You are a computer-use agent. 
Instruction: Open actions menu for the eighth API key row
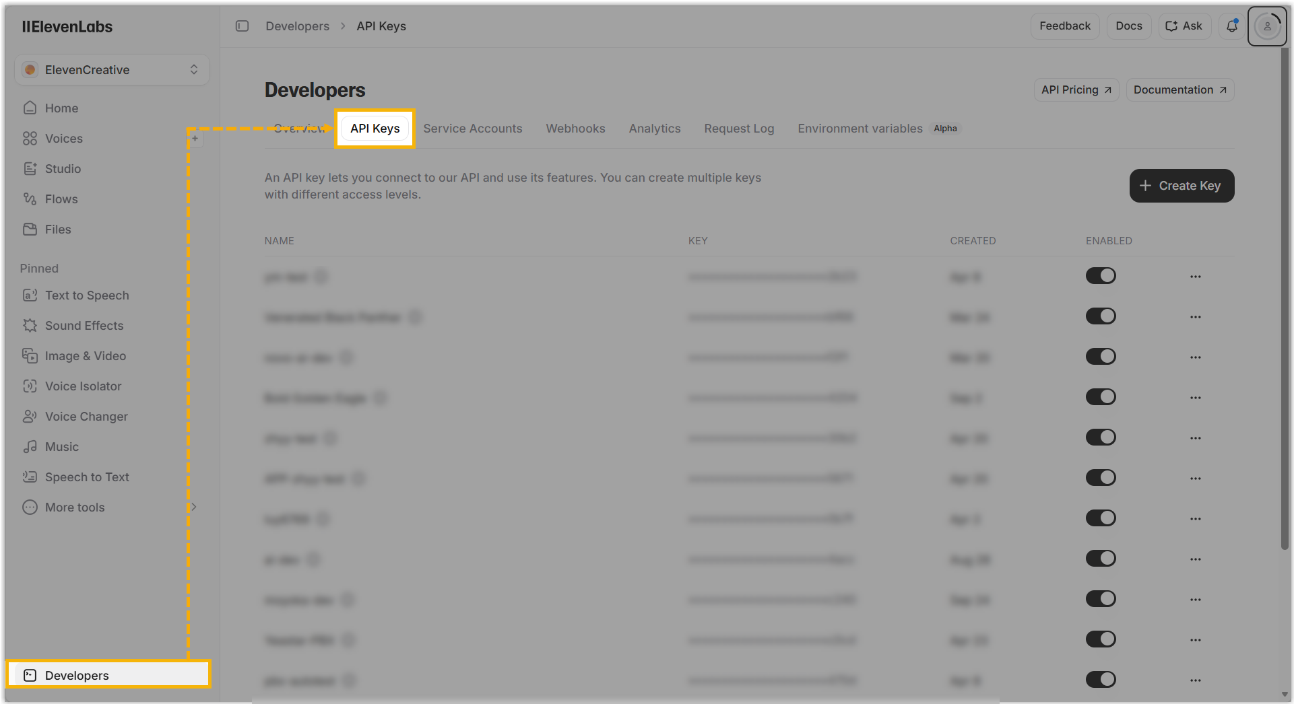(1195, 559)
